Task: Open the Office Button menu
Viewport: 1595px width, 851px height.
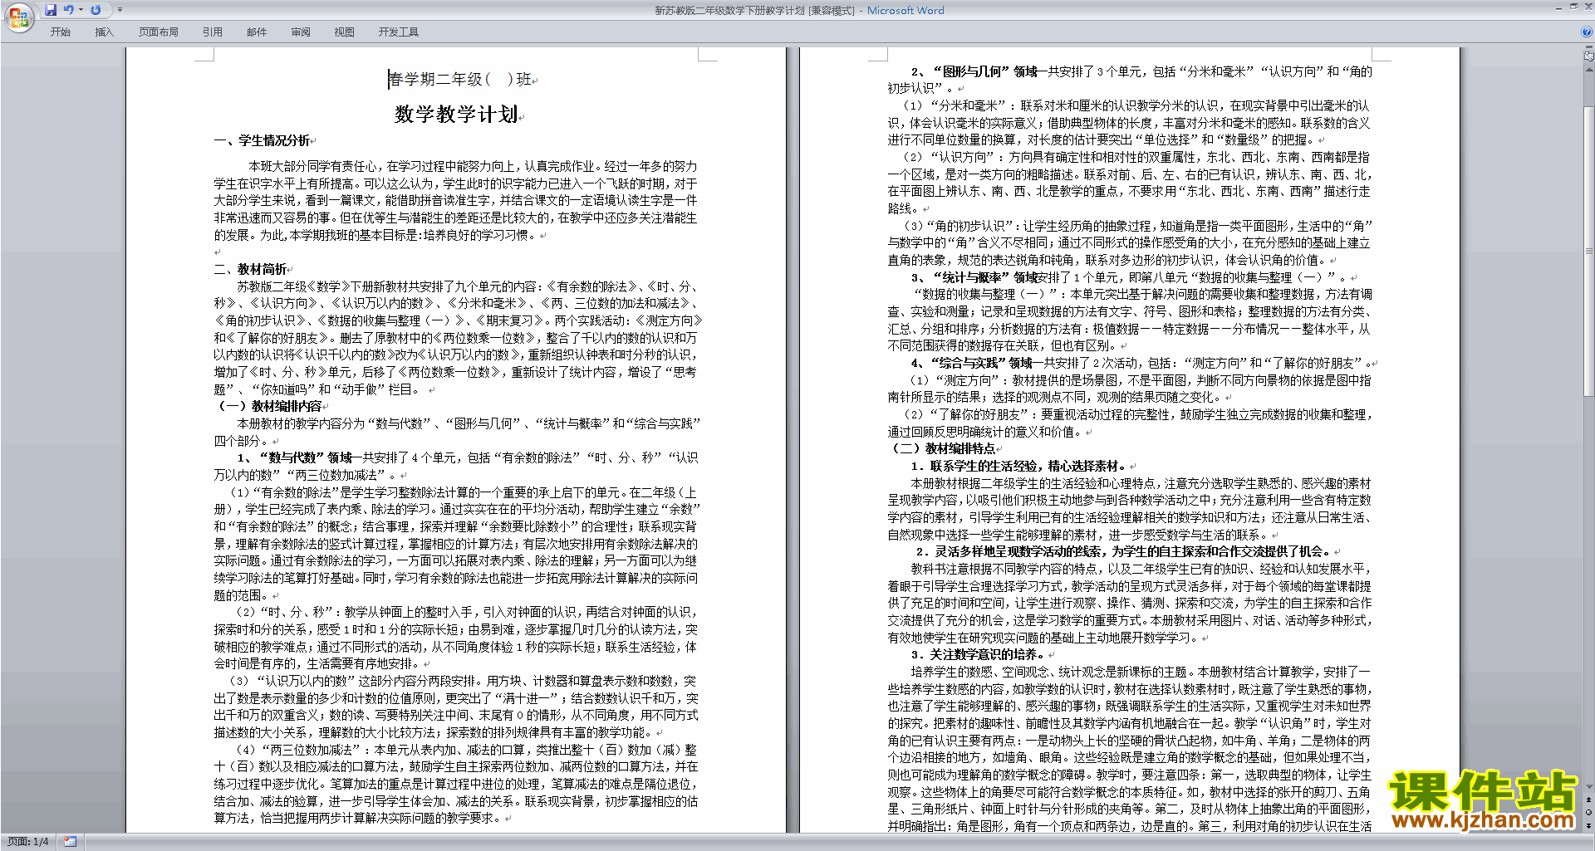Action: (18, 17)
